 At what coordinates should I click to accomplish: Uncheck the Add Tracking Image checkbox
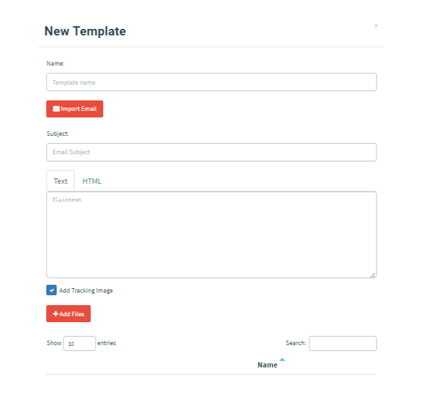click(x=51, y=290)
